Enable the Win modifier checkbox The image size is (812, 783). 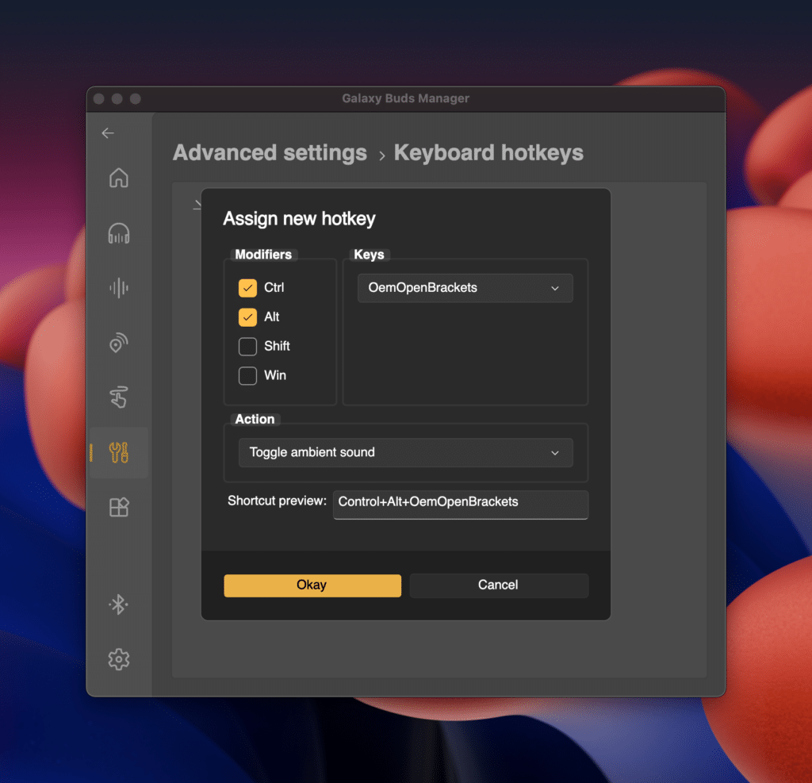(247, 376)
